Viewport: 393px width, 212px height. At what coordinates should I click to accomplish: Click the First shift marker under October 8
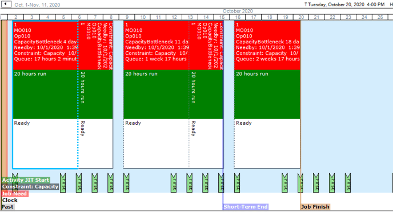pos(111,183)
